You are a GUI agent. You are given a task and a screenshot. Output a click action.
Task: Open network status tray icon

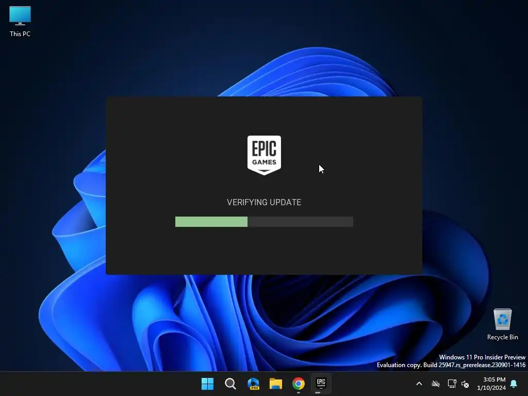pos(452,384)
